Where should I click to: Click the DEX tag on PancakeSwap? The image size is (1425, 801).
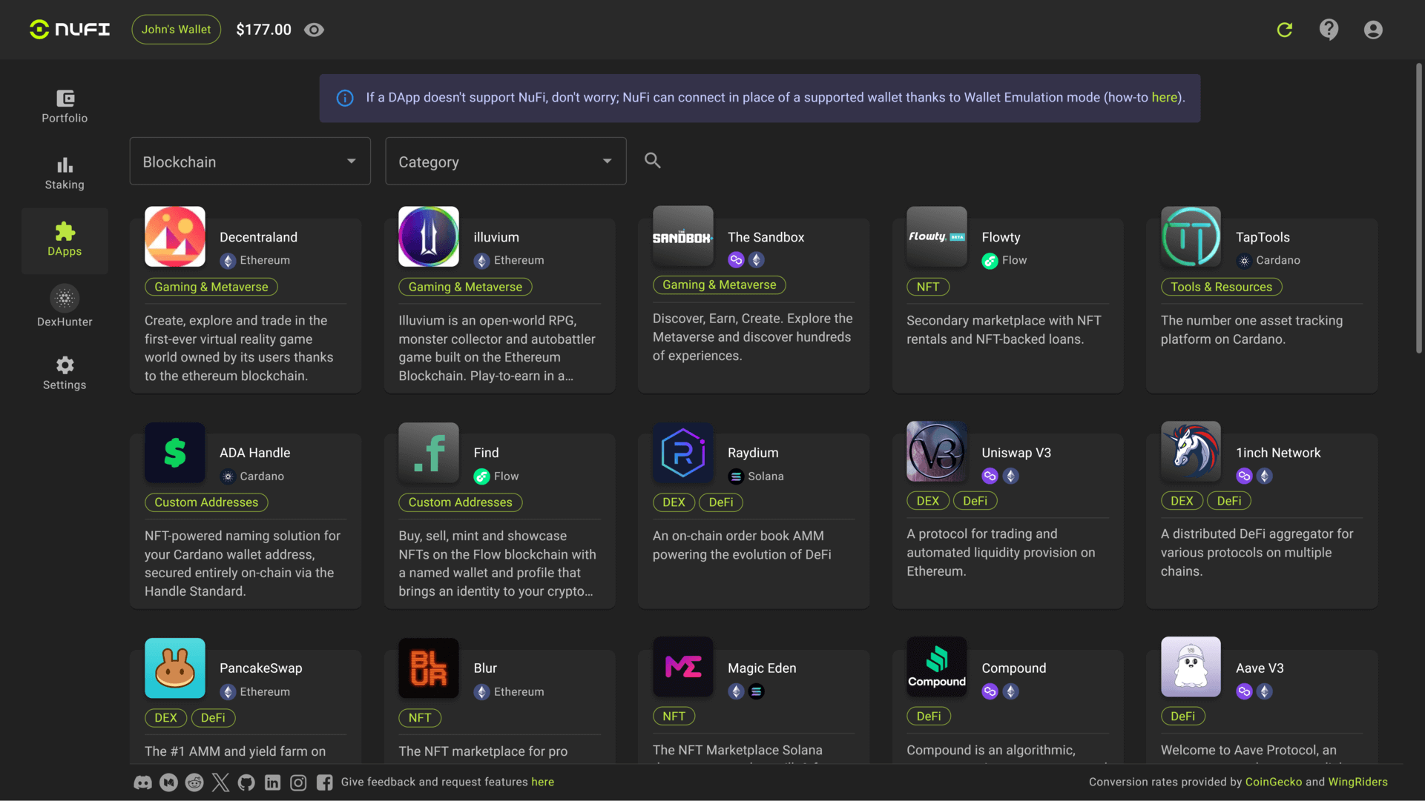[165, 717]
